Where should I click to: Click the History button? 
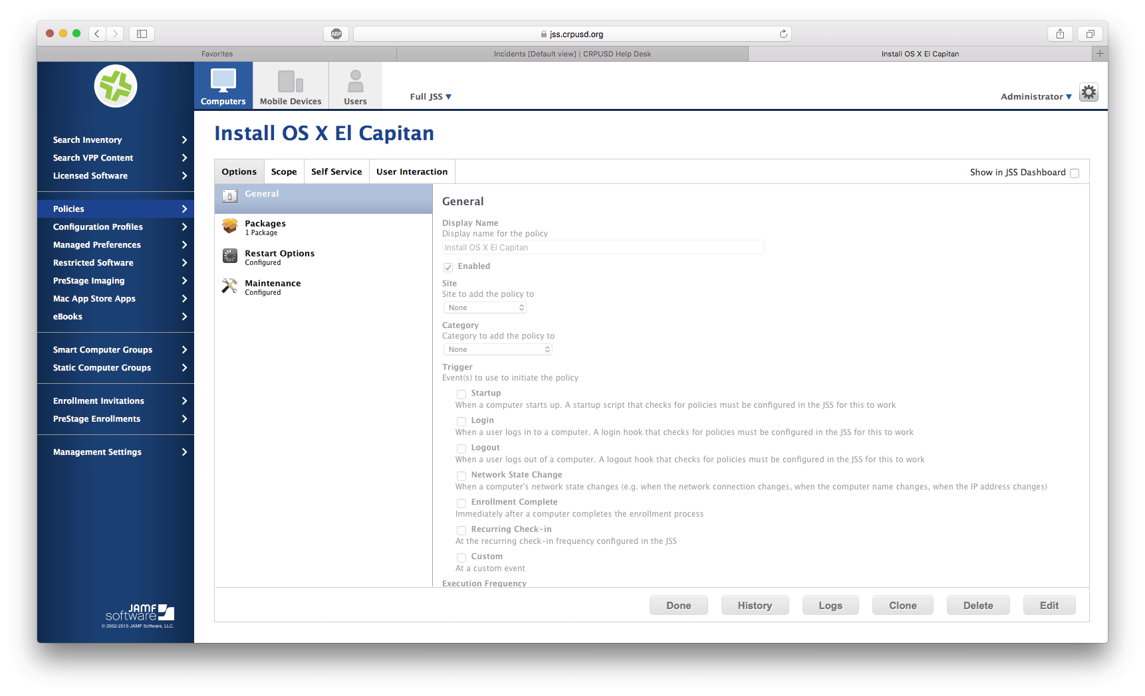(755, 605)
